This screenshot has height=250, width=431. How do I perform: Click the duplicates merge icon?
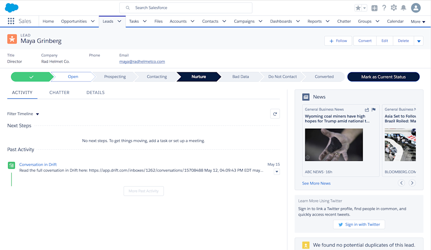point(306,245)
